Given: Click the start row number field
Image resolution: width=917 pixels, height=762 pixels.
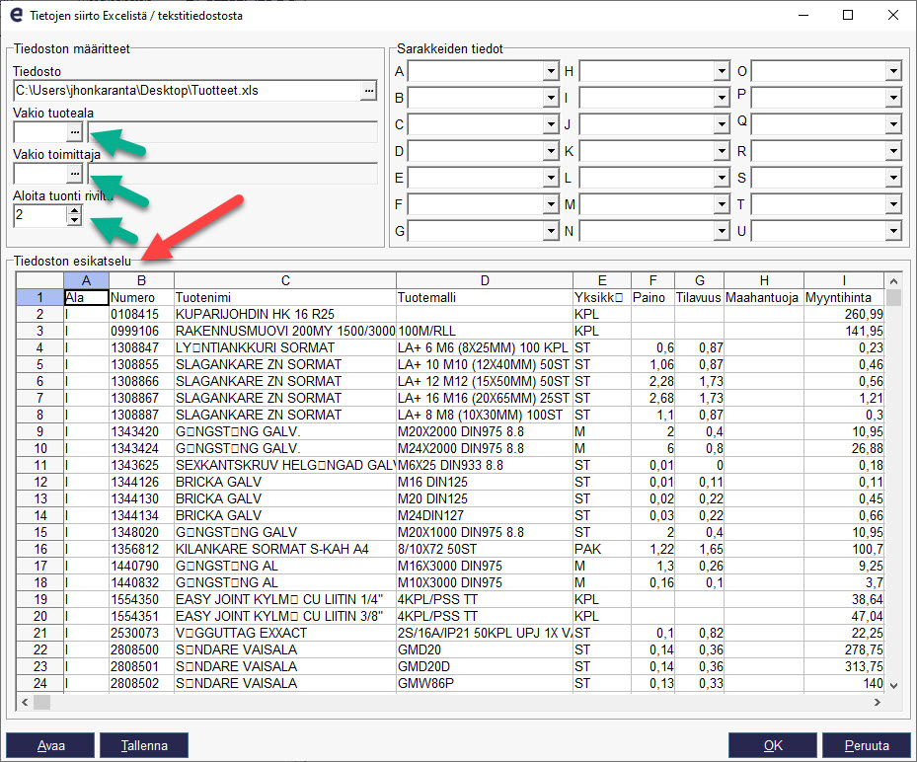Looking at the screenshot, I should (39, 216).
